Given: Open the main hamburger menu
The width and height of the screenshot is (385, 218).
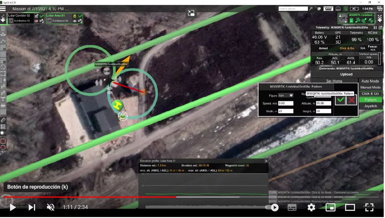Looking at the screenshot, I should click(x=3, y=9).
